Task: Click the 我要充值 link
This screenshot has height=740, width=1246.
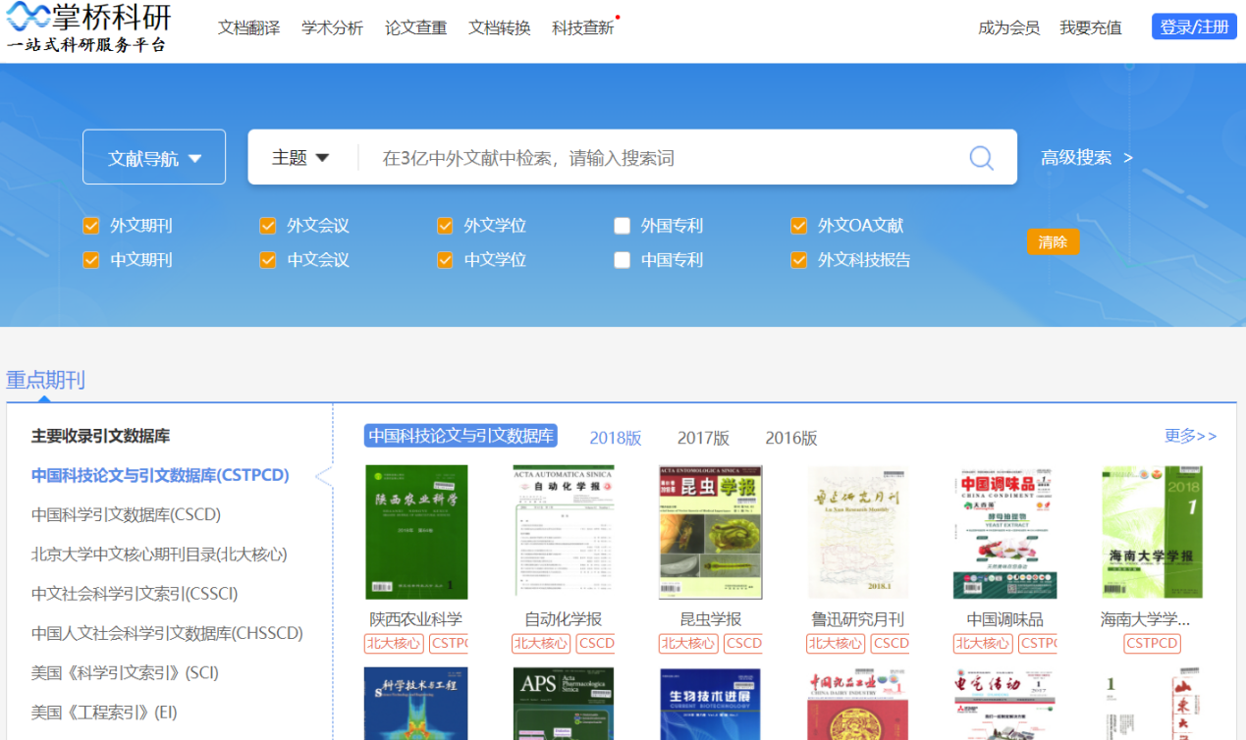Action: coord(1091,27)
